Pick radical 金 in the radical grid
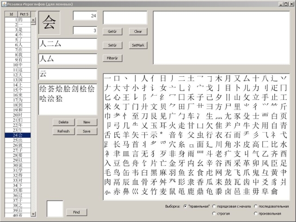296x222 pixels. tap(173, 163)
